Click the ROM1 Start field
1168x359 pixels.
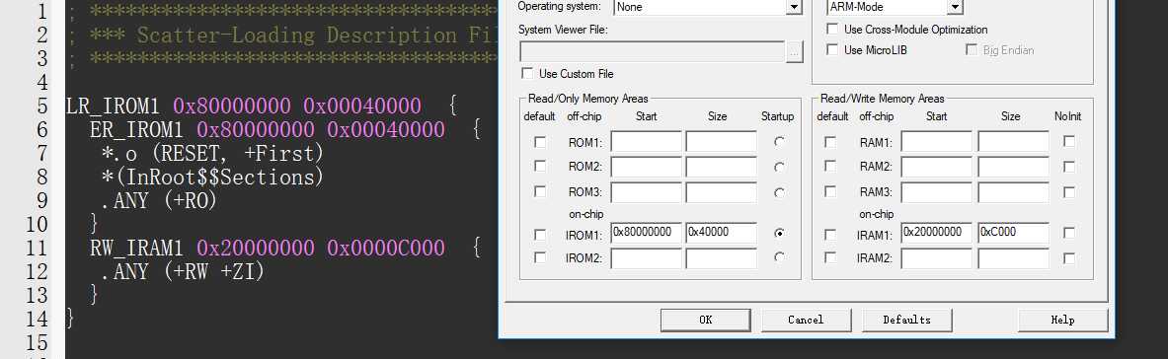pyautogui.click(x=647, y=141)
